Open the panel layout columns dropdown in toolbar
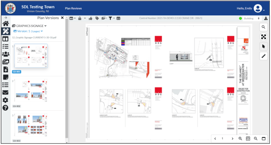This screenshot has height=145, width=271. pyautogui.click(x=72, y=18)
